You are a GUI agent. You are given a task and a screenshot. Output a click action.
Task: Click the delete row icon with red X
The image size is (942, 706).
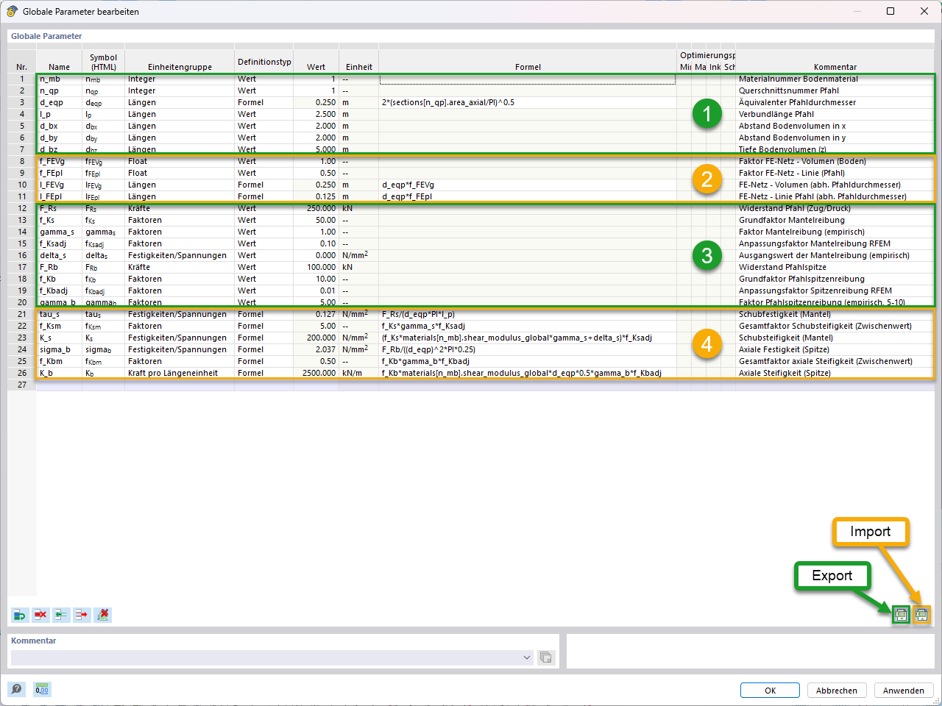tap(40, 615)
